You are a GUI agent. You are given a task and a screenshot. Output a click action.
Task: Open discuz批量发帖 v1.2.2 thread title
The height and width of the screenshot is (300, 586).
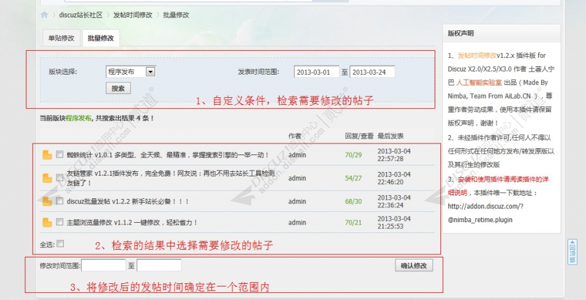coord(128,202)
